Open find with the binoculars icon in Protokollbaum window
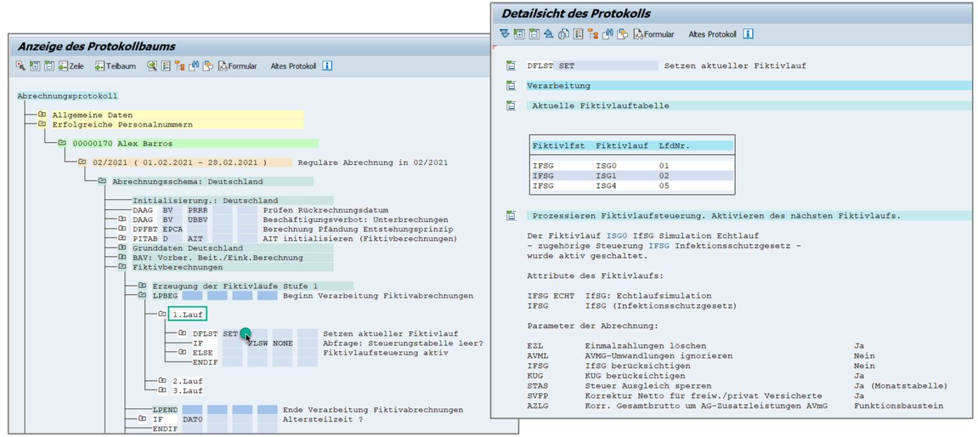 195,66
